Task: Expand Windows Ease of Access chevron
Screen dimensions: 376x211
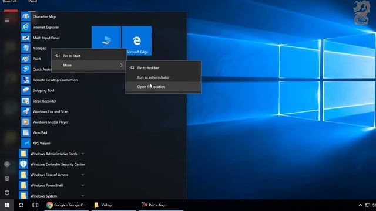Action: (83, 175)
